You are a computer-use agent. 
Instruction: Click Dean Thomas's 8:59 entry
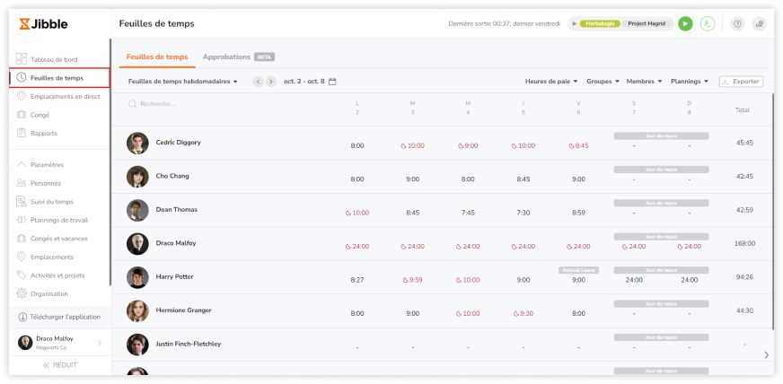point(578,213)
